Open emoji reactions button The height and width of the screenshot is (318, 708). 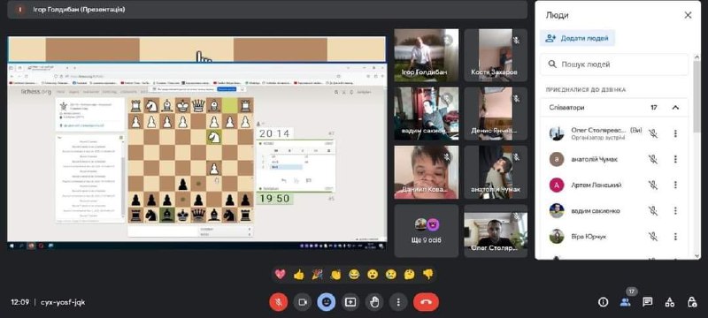click(x=326, y=302)
